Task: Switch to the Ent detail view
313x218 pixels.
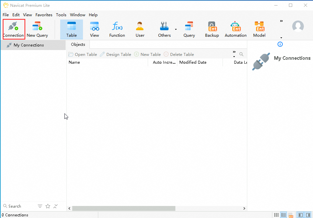Action: [x=291, y=215]
